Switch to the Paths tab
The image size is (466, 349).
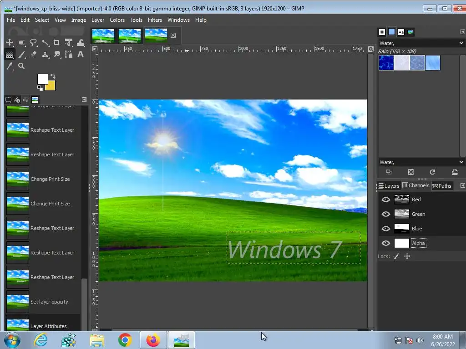442,186
